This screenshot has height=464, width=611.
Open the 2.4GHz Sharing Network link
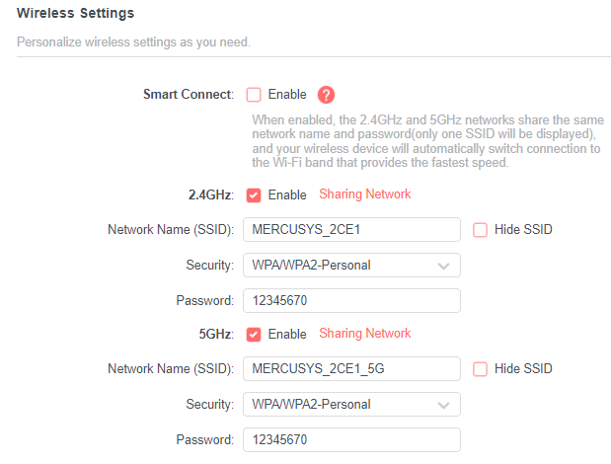pyautogui.click(x=365, y=194)
